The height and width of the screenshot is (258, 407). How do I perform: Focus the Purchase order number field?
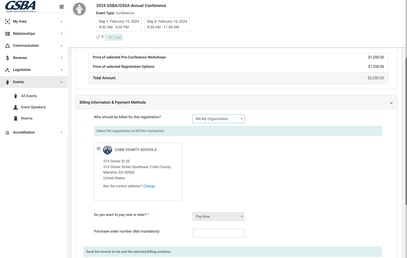coord(218,233)
